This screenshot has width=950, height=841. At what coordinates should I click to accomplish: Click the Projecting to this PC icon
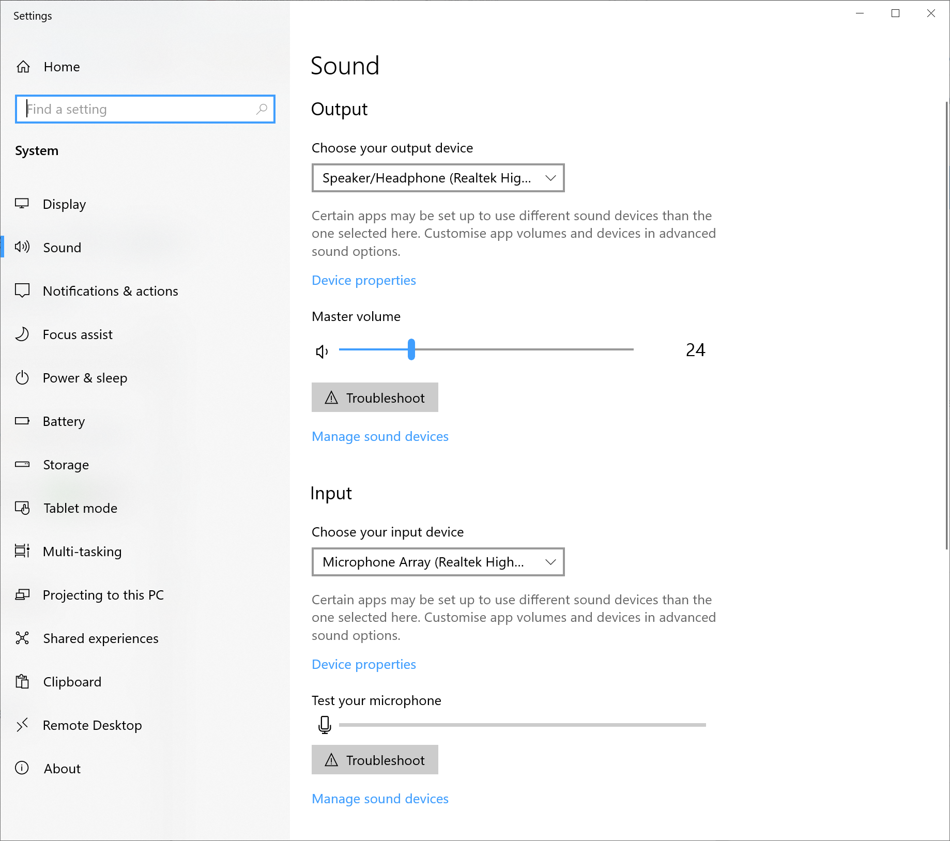pos(22,594)
